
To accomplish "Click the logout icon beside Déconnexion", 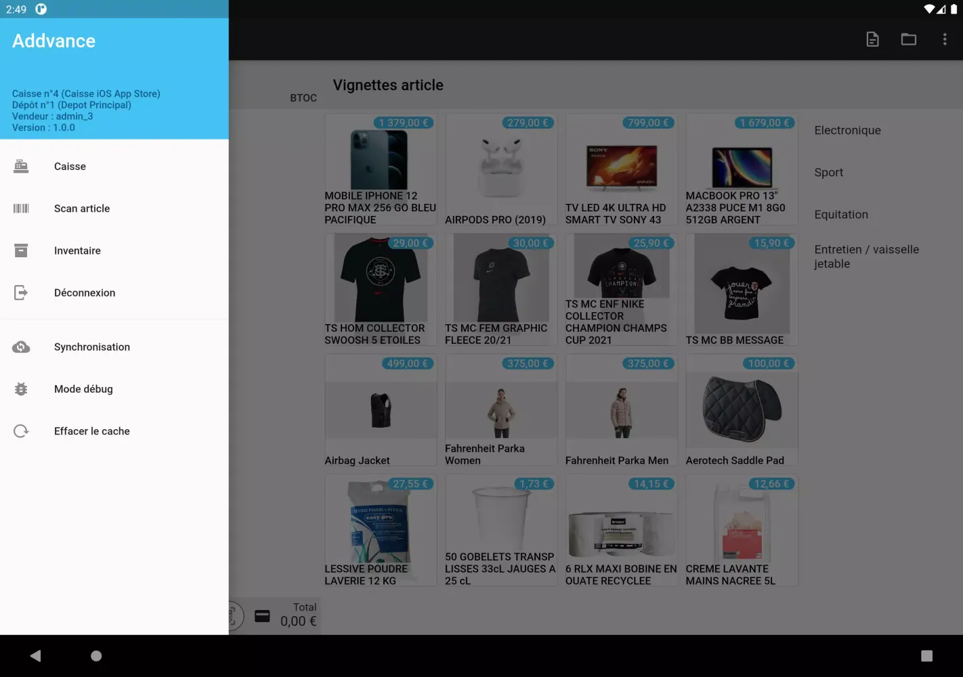I will point(21,292).
